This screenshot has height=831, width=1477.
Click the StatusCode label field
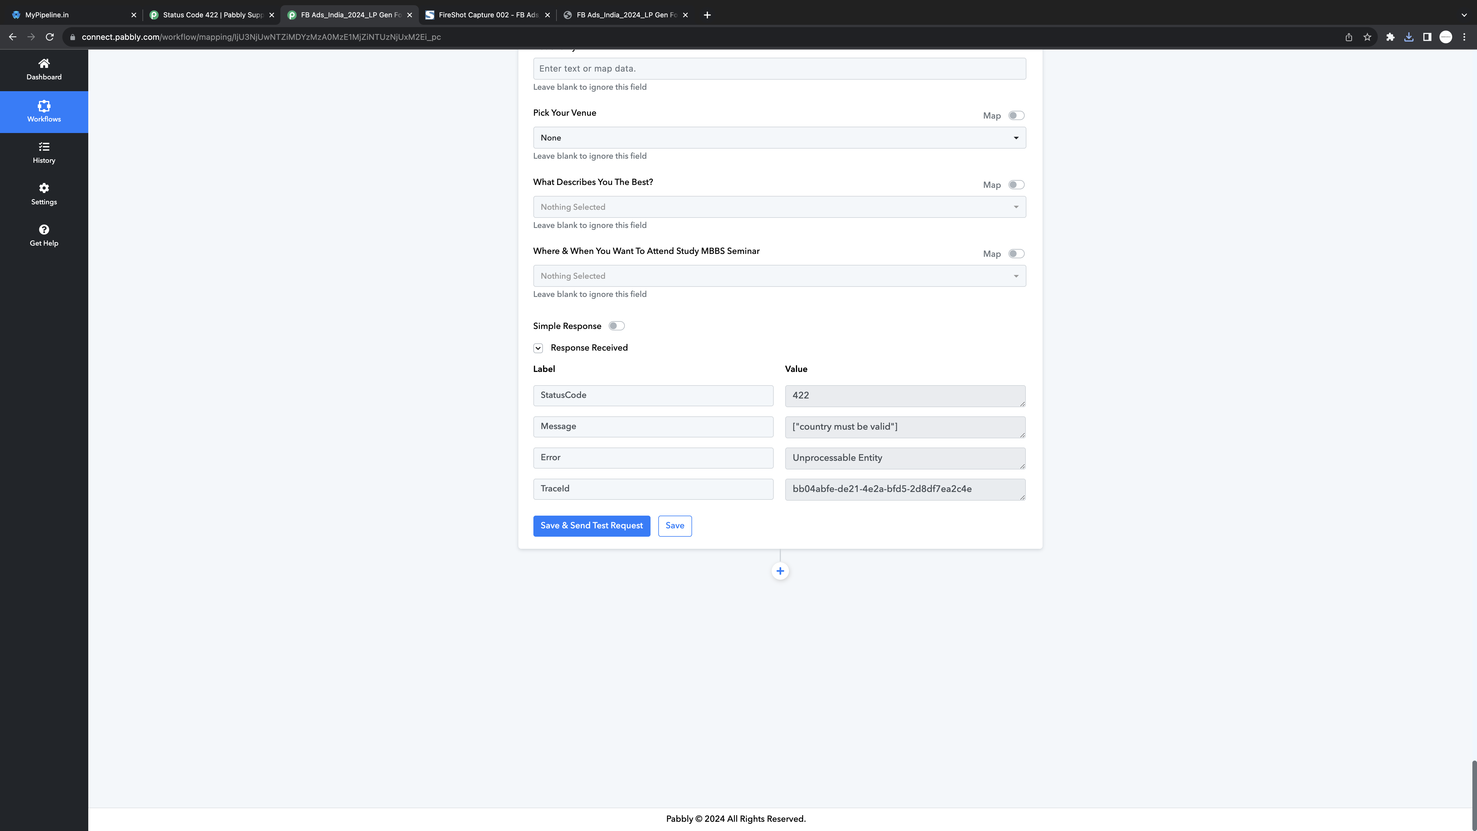click(x=653, y=396)
